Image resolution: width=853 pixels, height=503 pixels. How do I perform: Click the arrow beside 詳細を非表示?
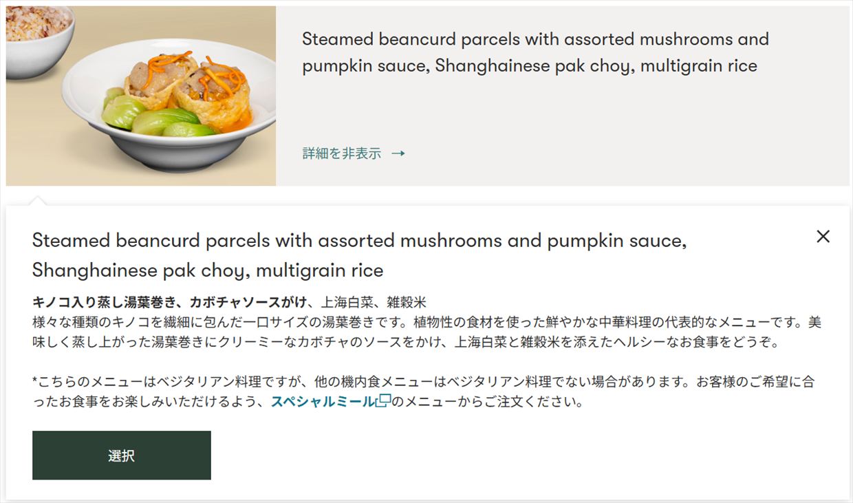pyautogui.click(x=398, y=153)
